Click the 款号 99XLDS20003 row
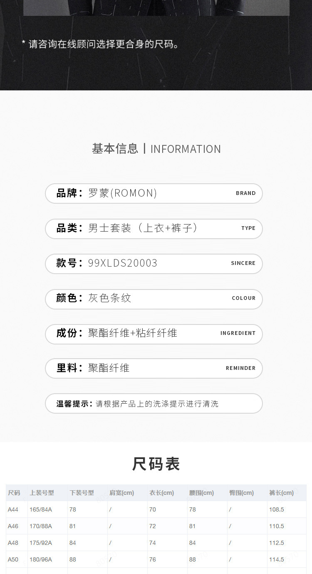Image resolution: width=312 pixels, height=574 pixels. 154,263
